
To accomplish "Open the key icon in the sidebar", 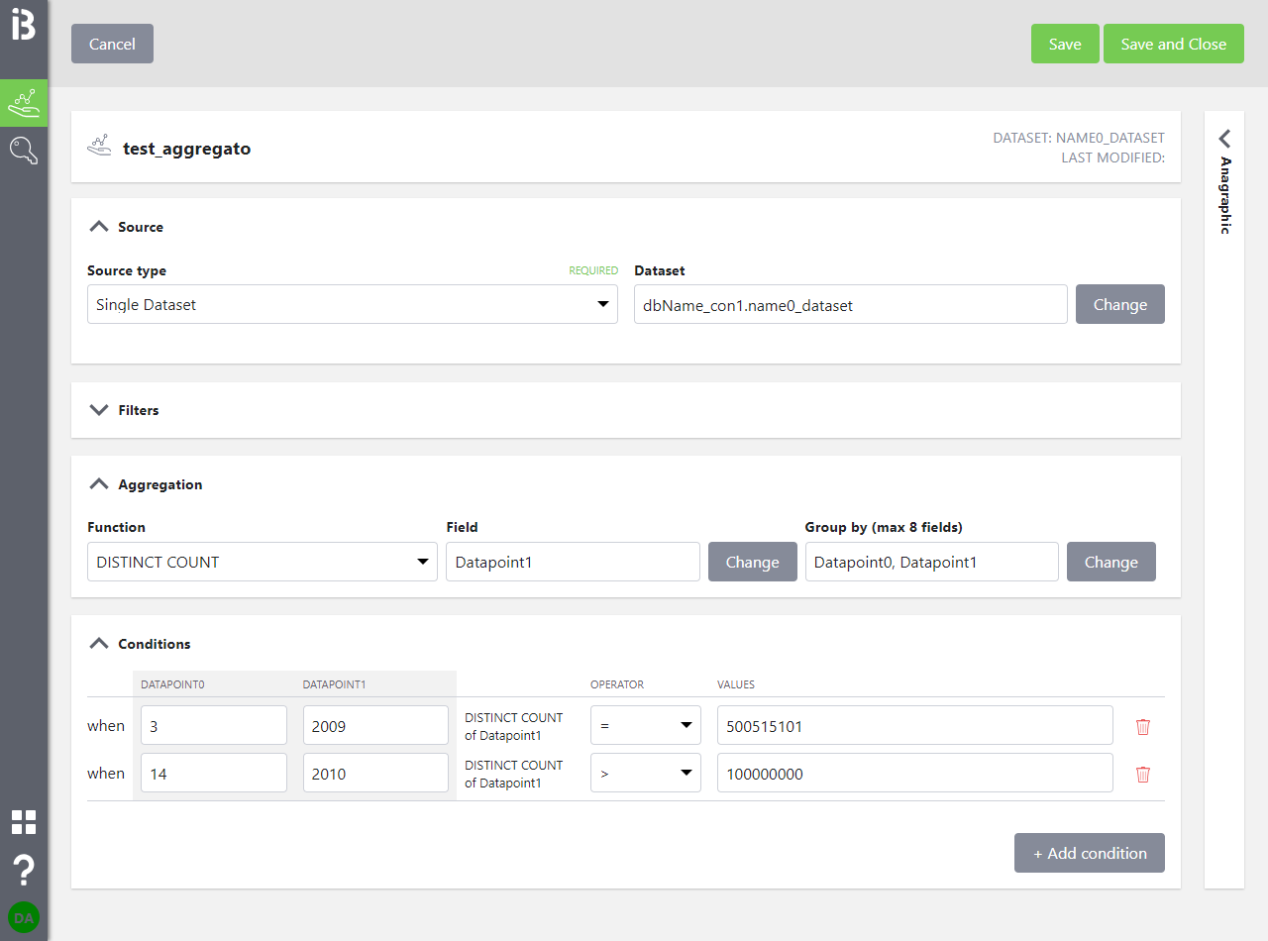I will point(23,151).
